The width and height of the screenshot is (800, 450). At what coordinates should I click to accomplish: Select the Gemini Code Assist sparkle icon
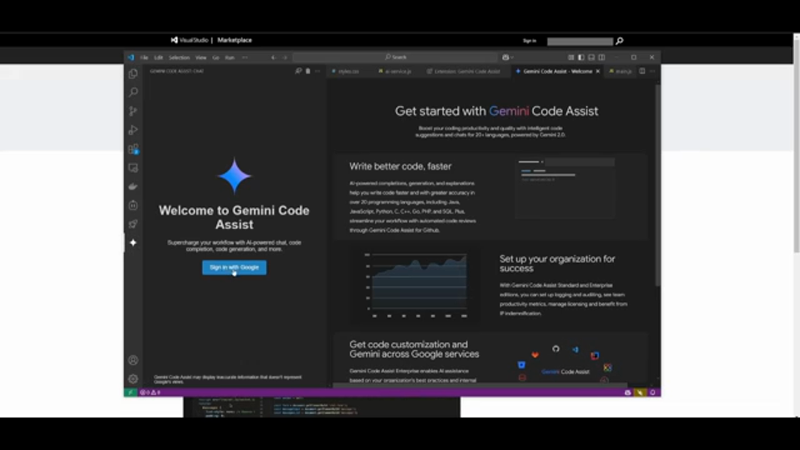tap(132, 242)
